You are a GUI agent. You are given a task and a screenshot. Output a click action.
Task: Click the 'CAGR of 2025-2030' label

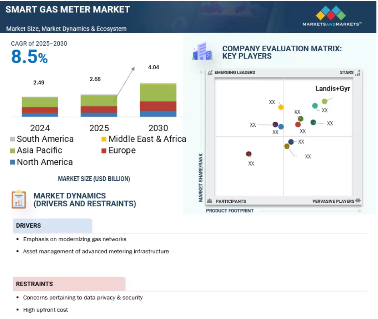click(x=39, y=44)
